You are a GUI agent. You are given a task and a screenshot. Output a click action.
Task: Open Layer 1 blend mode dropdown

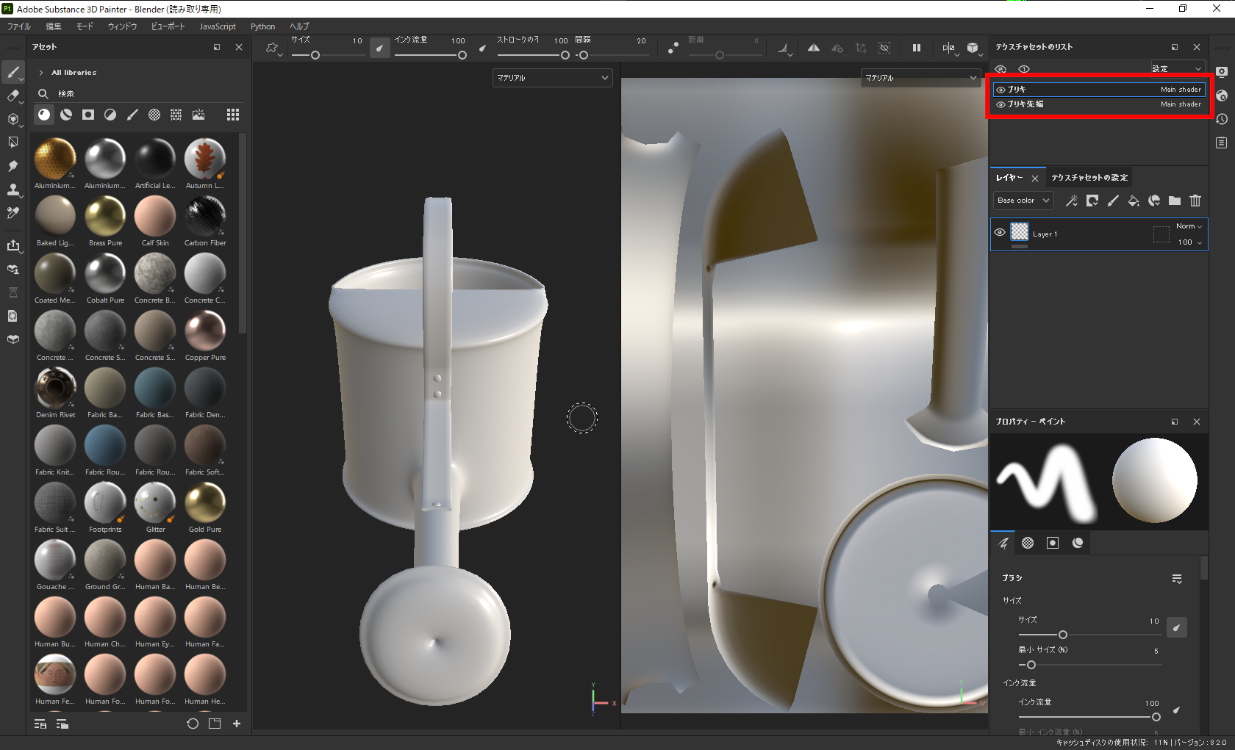pos(1189,226)
